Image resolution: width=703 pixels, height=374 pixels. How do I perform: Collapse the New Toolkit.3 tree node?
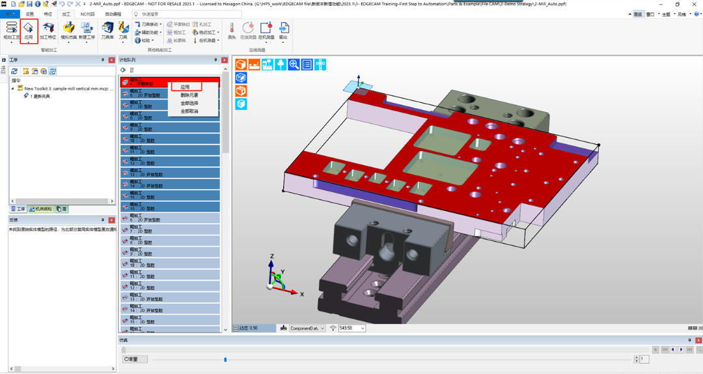12,89
